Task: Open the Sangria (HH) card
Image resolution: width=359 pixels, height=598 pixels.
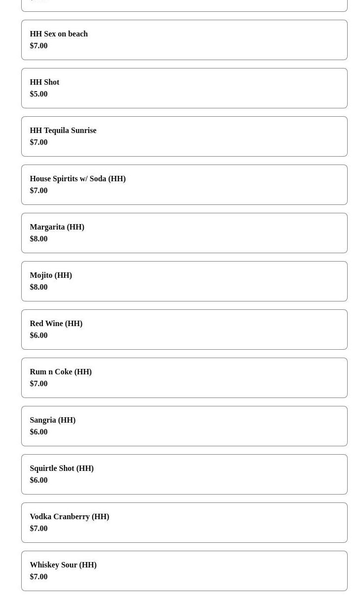Action: [x=184, y=426]
